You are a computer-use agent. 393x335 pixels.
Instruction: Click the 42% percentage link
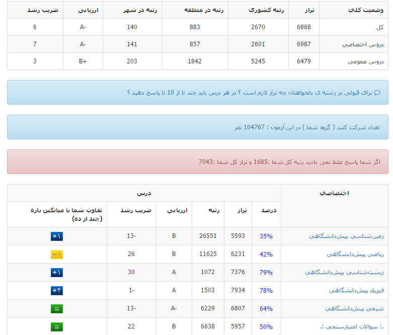[x=266, y=255]
